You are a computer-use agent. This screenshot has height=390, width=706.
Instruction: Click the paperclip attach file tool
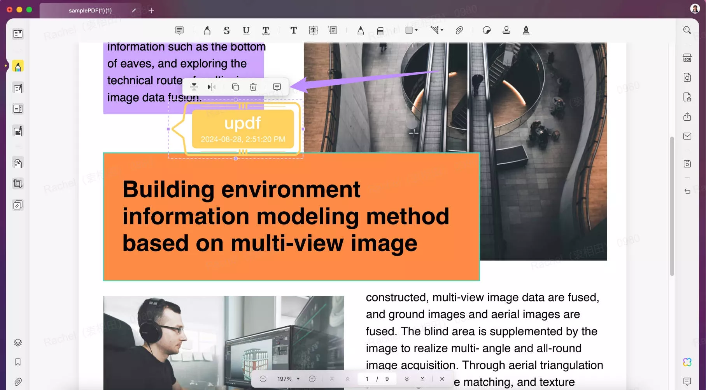[459, 30]
